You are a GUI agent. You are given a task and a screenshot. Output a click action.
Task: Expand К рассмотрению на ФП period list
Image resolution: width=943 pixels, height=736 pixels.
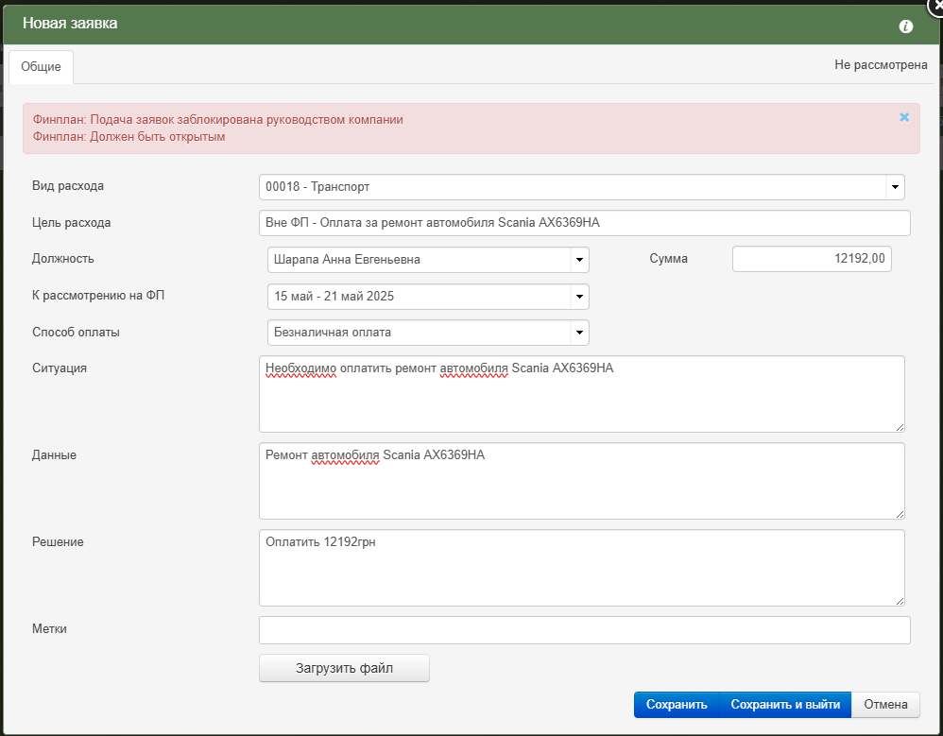(x=579, y=297)
